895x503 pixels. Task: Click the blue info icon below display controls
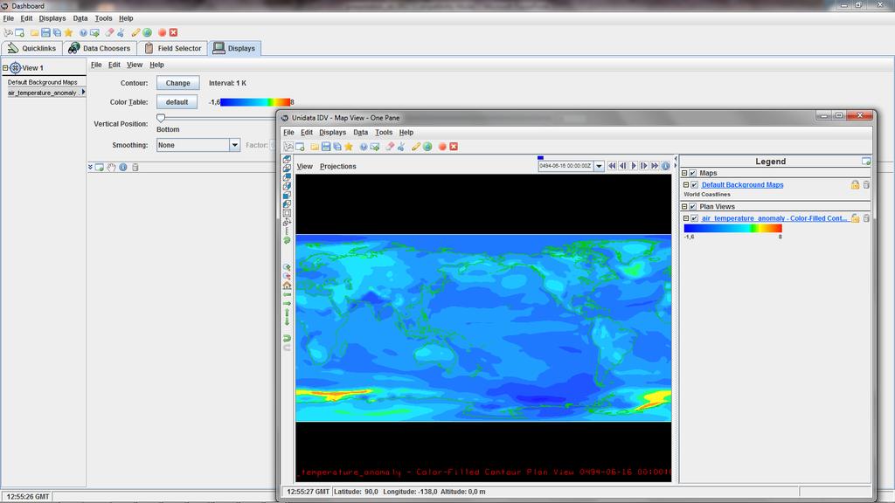122,167
